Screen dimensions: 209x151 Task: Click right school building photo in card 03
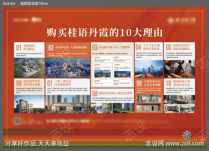coord(122,74)
